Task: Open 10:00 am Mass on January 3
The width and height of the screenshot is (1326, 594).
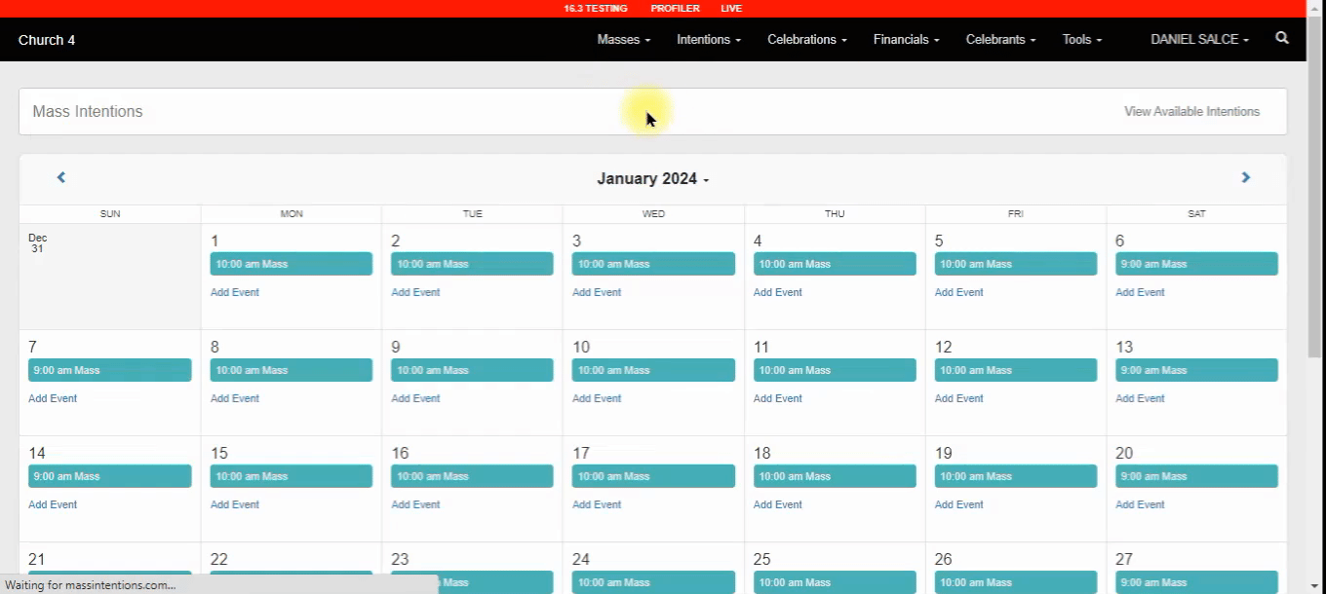Action: pyautogui.click(x=653, y=264)
